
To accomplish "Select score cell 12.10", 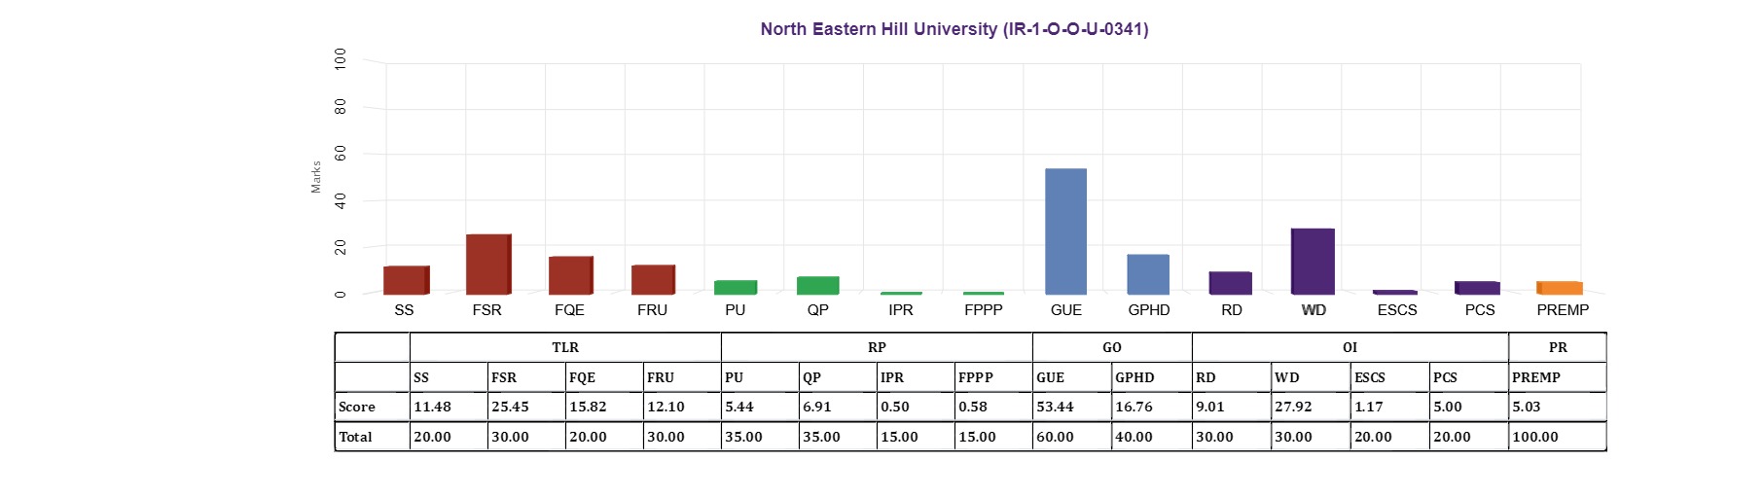I will (682, 407).
